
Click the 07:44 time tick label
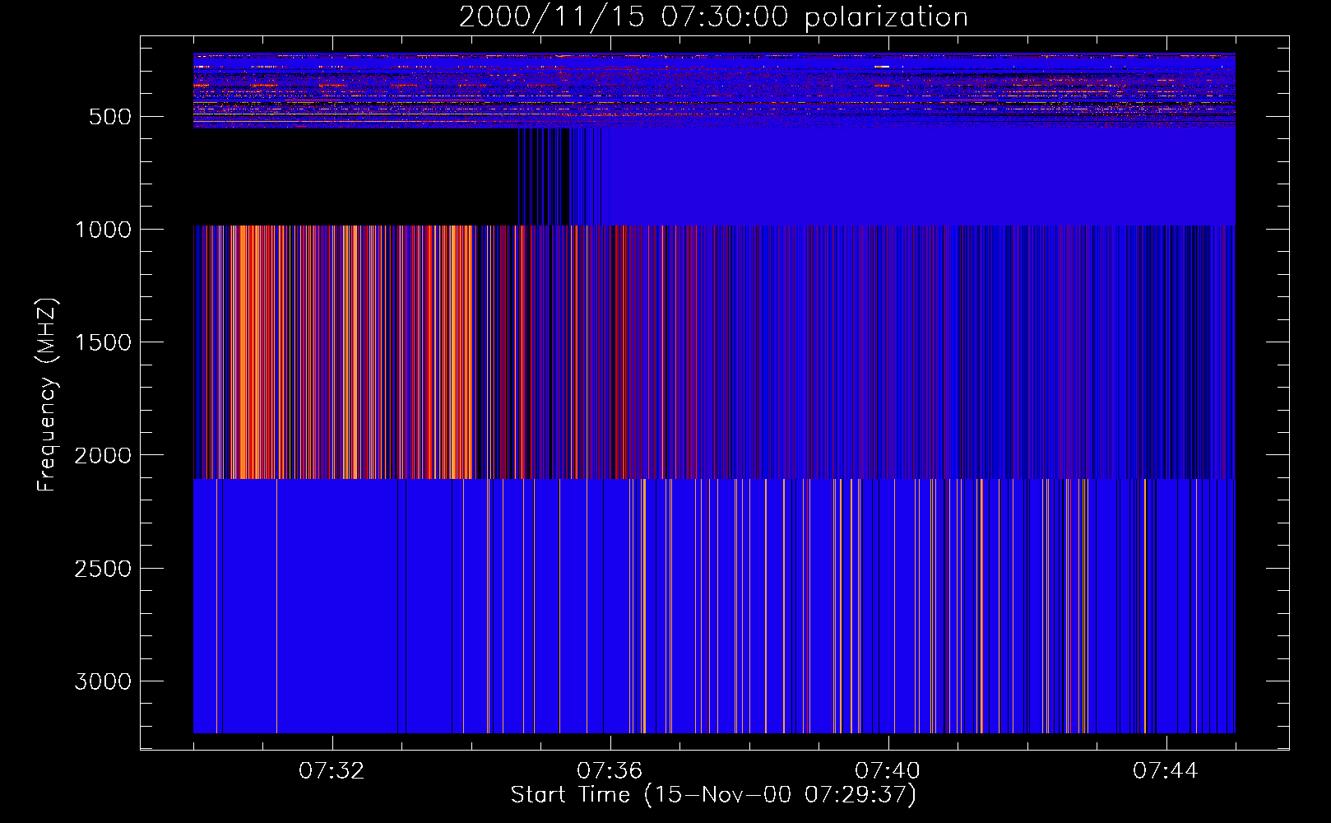1166,771
